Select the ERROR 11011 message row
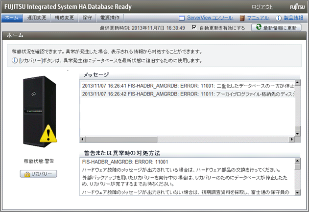Viewport: 309px width, 212px height. pyautogui.click(x=188, y=94)
